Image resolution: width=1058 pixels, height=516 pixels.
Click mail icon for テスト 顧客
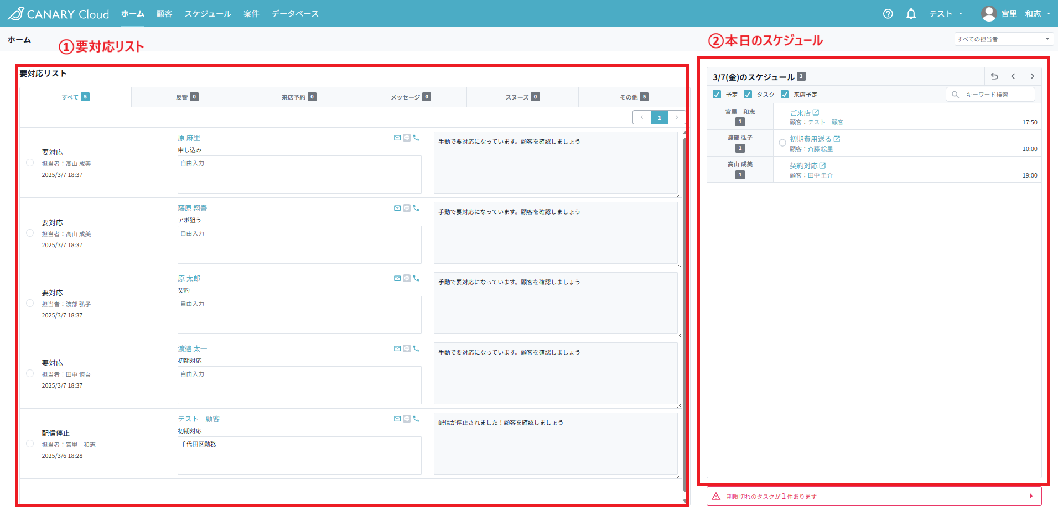pos(397,419)
